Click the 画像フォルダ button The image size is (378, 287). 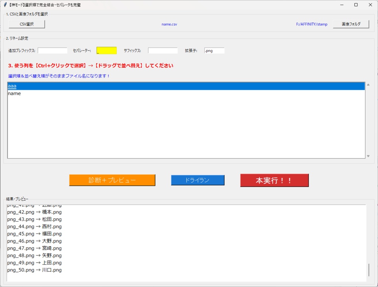pyautogui.click(x=351, y=24)
